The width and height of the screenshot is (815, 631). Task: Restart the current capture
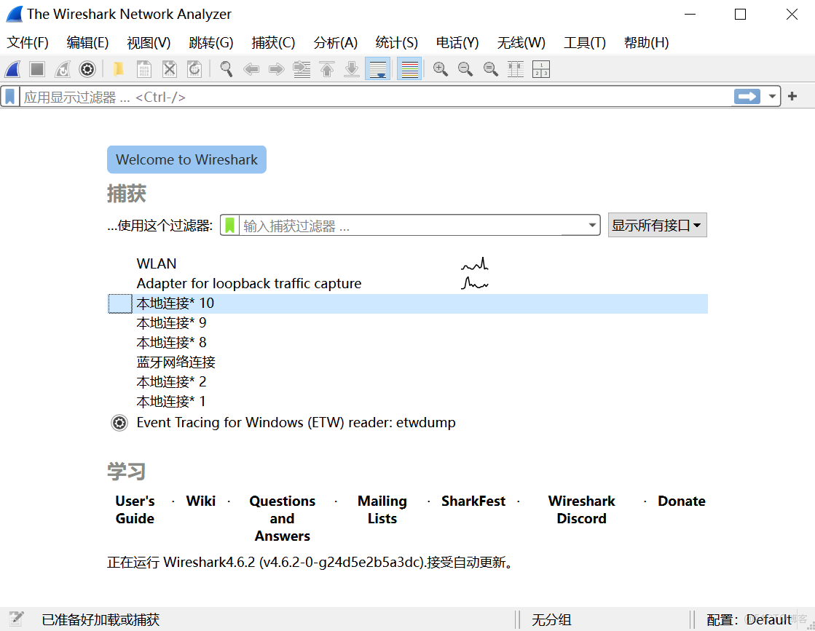pyautogui.click(x=63, y=69)
